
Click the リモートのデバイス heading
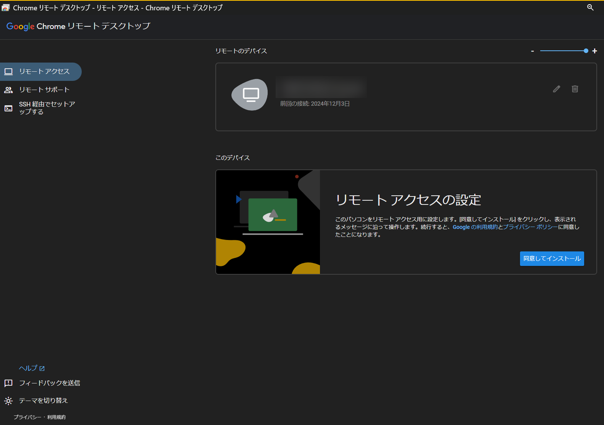click(x=241, y=51)
